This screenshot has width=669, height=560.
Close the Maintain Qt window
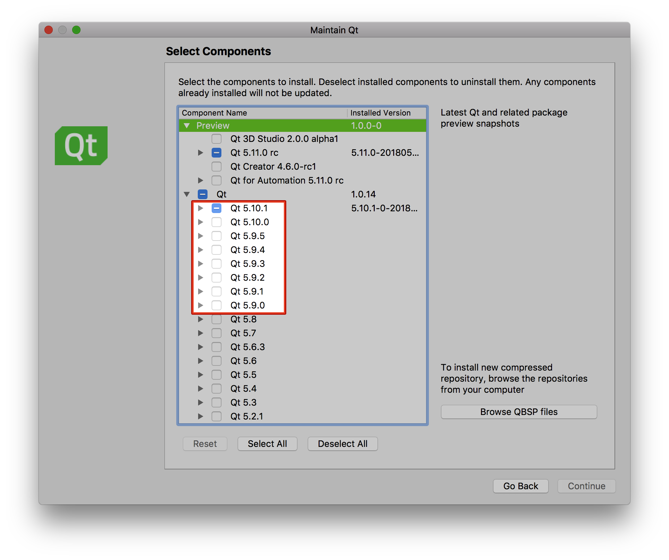[x=49, y=30]
